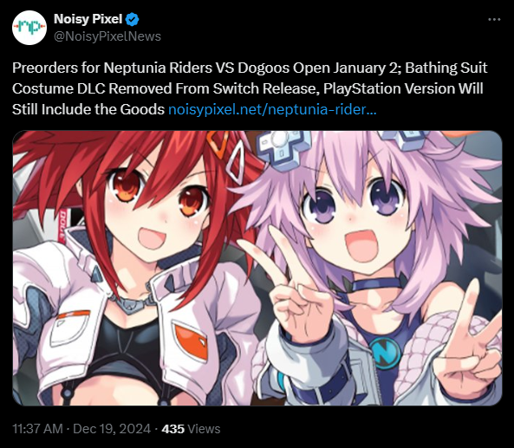Image resolution: width=514 pixels, height=448 pixels.
Task: Open the noisypixel.net/neptunia-rider article link
Action: (x=272, y=109)
